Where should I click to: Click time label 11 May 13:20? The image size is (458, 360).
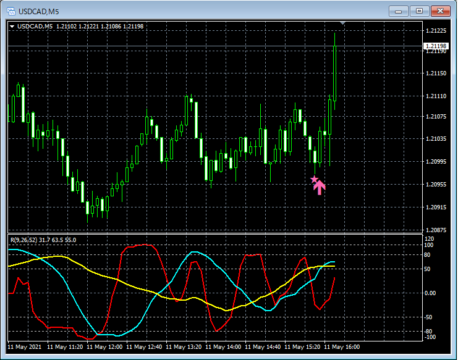pyautogui.click(x=184, y=347)
